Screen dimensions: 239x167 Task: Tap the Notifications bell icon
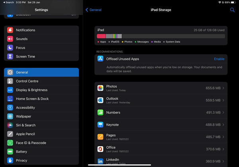pos(10,30)
